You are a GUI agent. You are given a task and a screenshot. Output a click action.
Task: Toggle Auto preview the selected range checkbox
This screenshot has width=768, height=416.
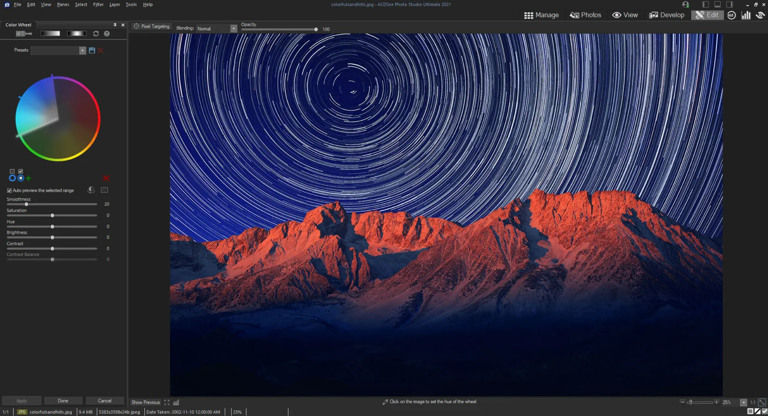pos(9,191)
